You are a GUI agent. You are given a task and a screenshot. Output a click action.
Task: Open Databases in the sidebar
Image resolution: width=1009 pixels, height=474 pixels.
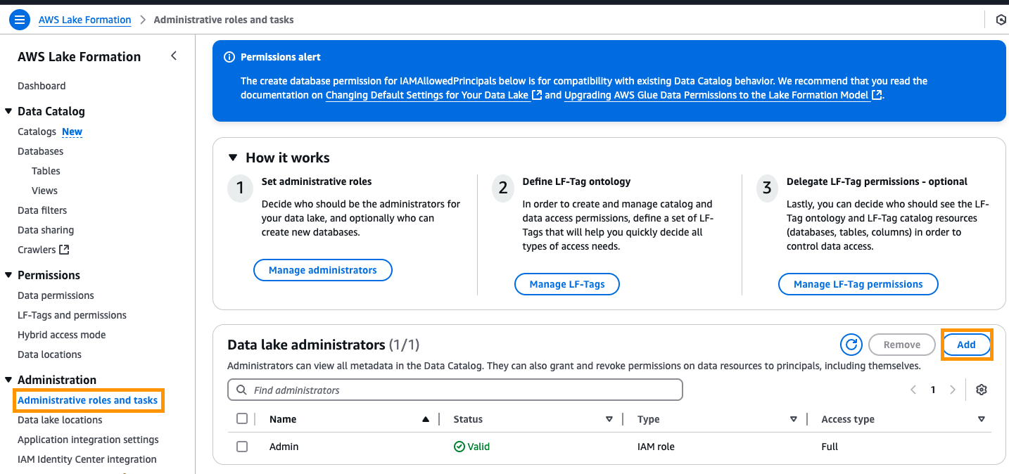click(40, 151)
